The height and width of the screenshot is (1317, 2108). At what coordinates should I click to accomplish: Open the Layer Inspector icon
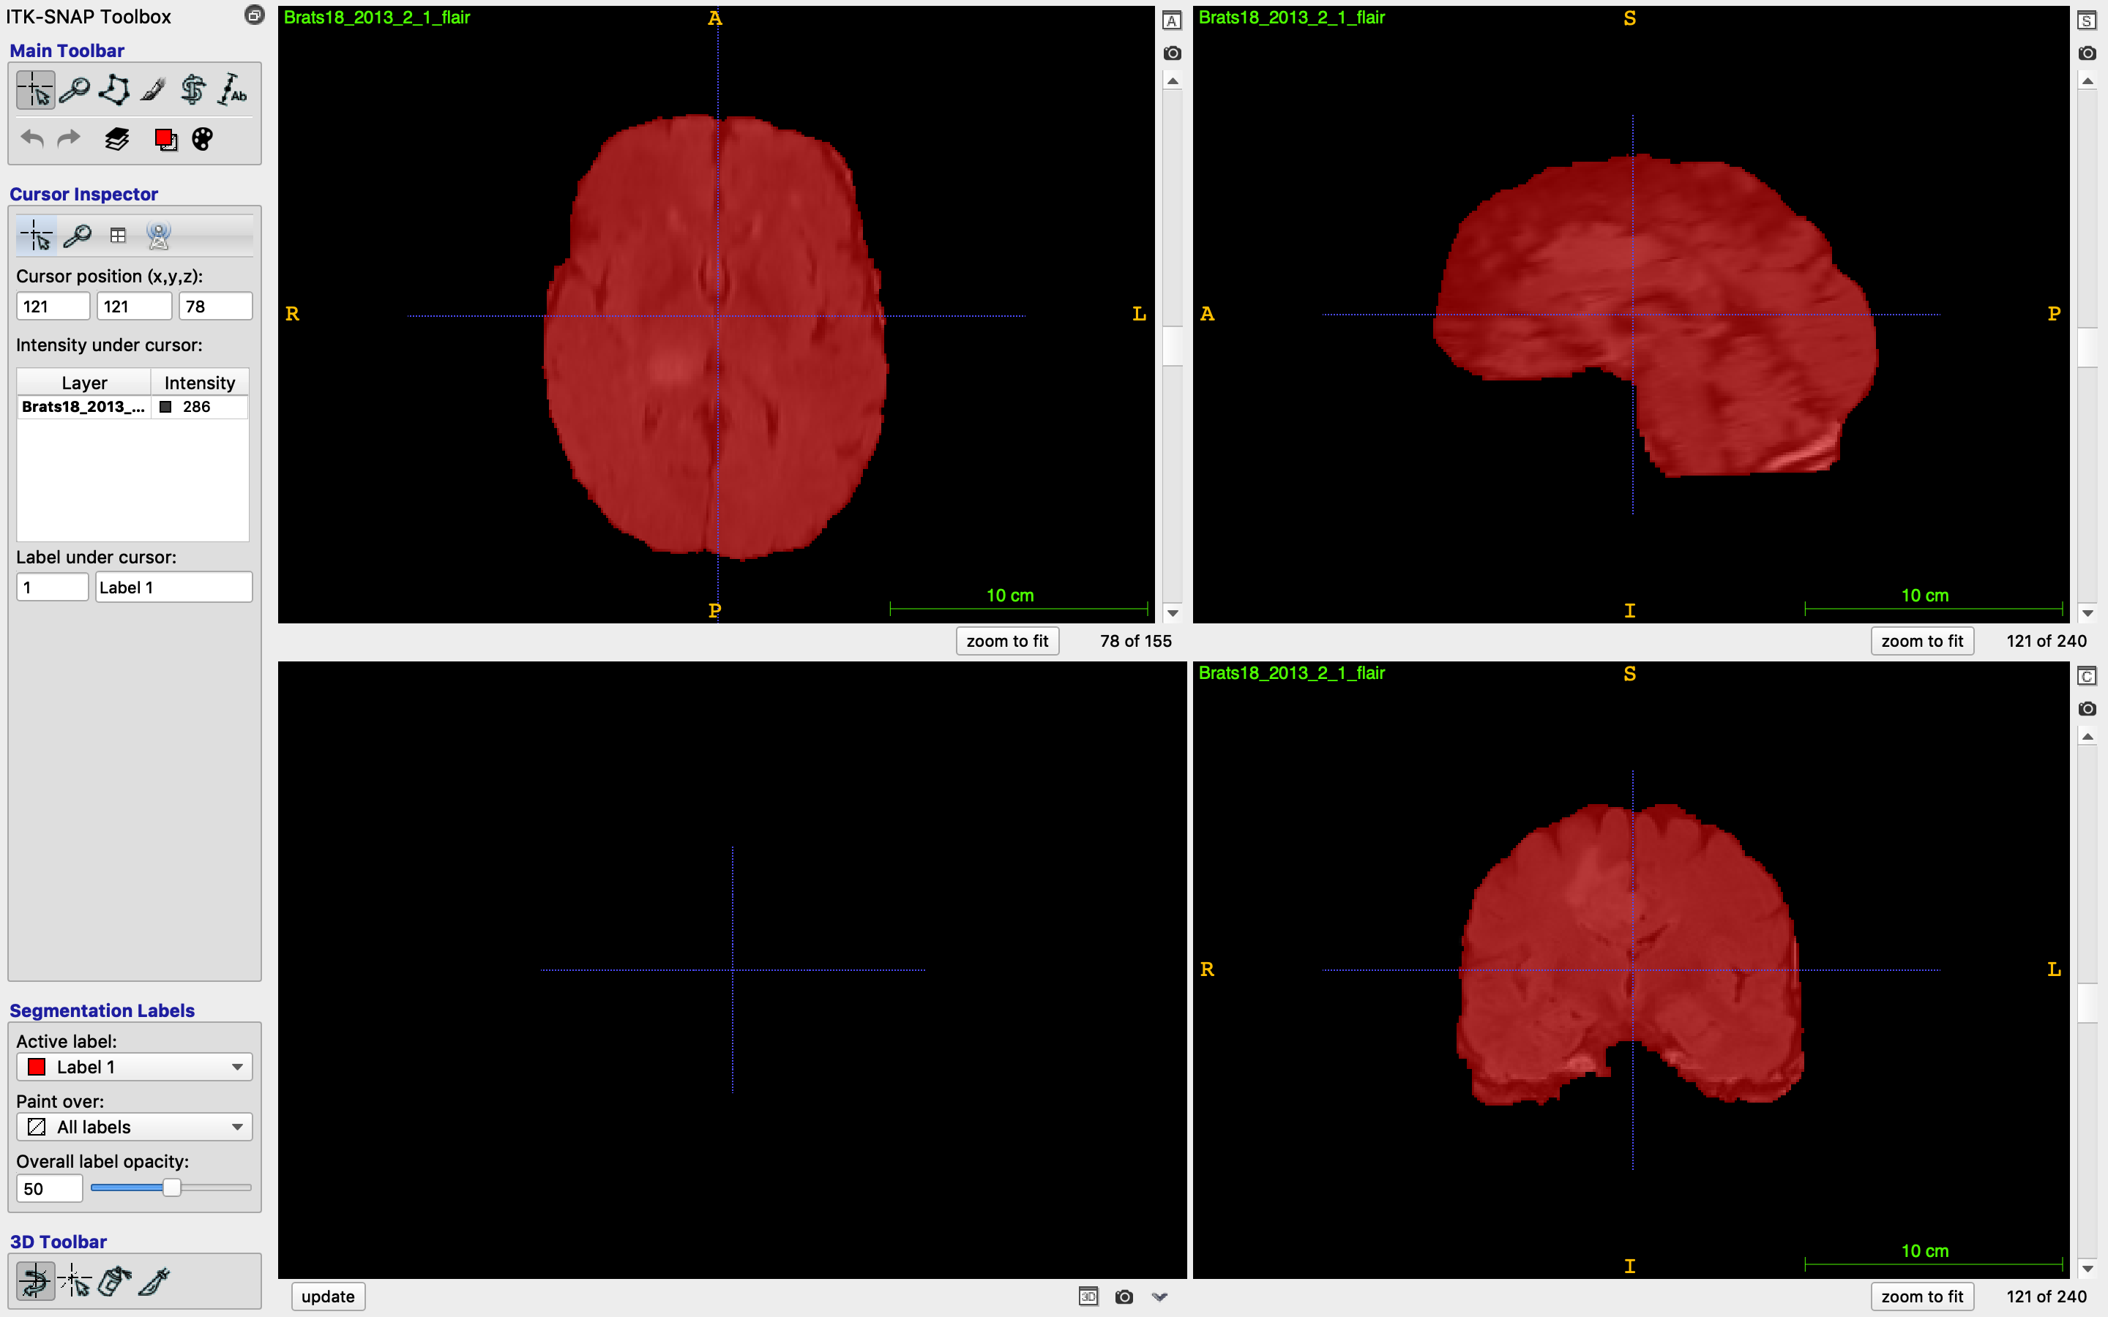pyautogui.click(x=116, y=138)
